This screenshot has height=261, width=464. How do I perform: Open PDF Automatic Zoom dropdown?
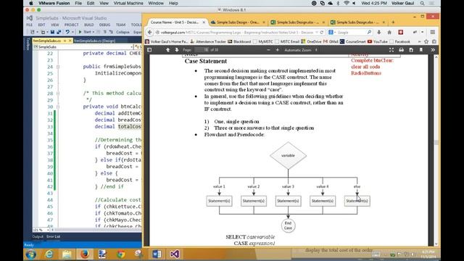click(301, 50)
